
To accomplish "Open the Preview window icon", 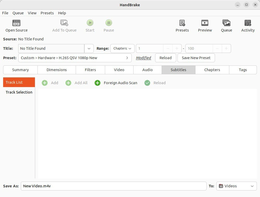I will (205, 23).
